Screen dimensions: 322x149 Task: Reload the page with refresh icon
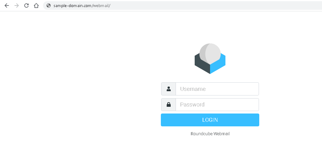[x=26, y=6]
